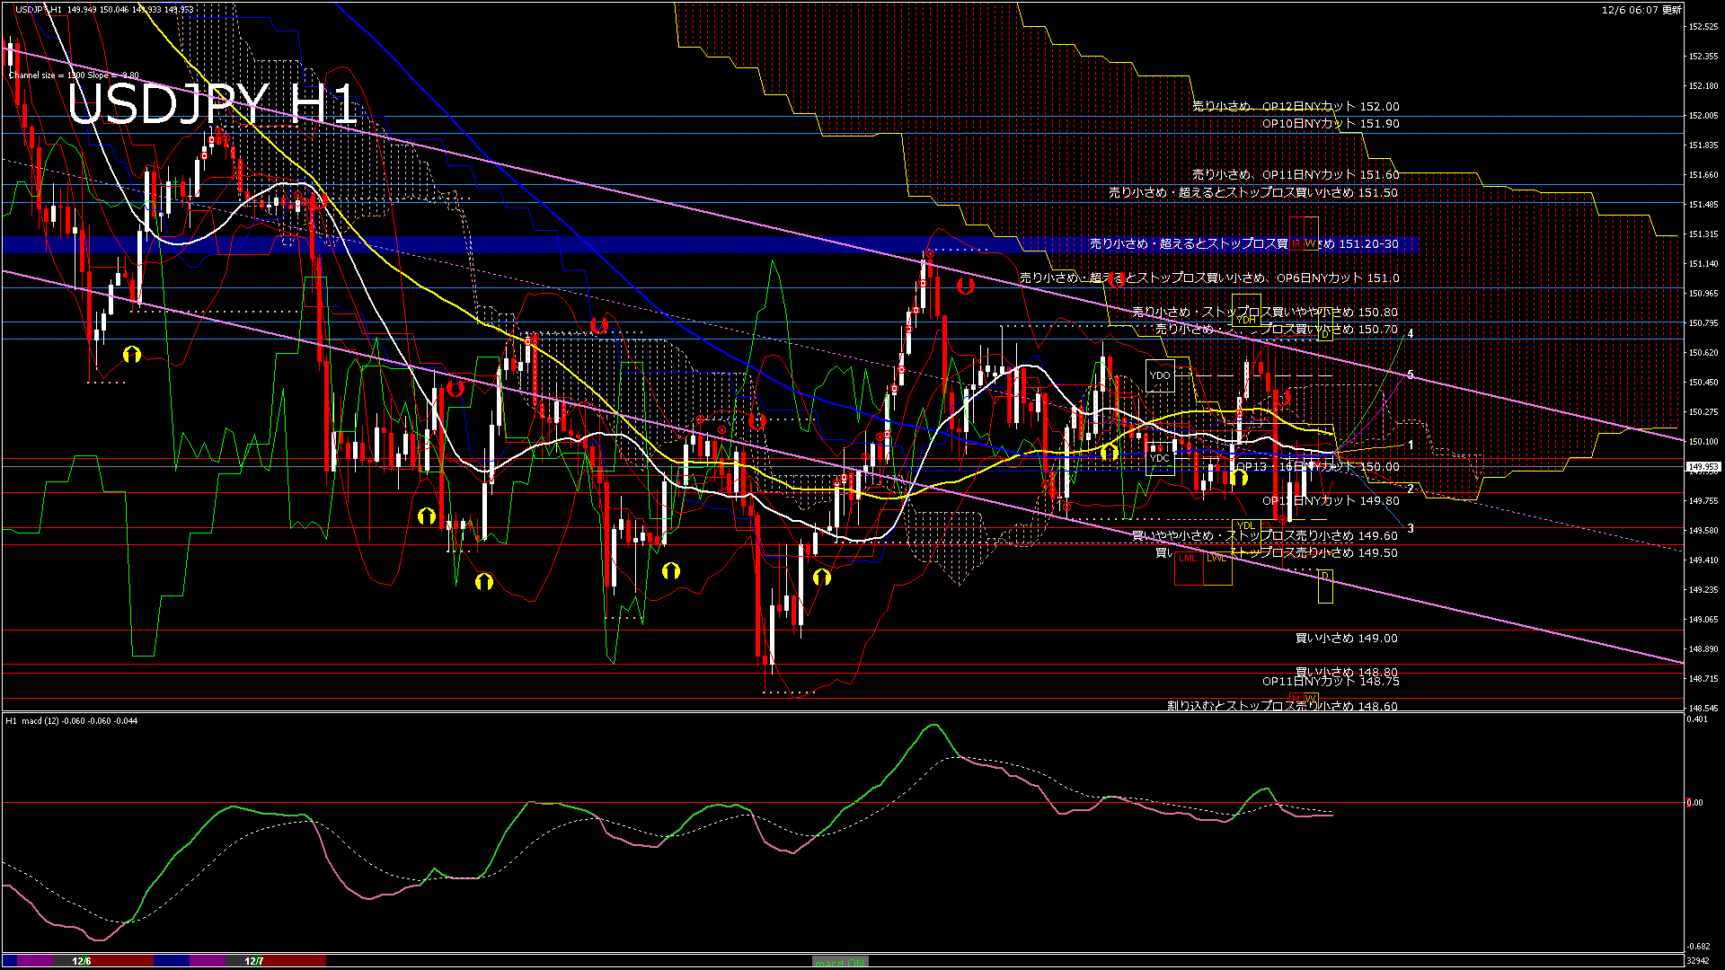Click the OP10日NYカット 151.90 label

point(1331,124)
